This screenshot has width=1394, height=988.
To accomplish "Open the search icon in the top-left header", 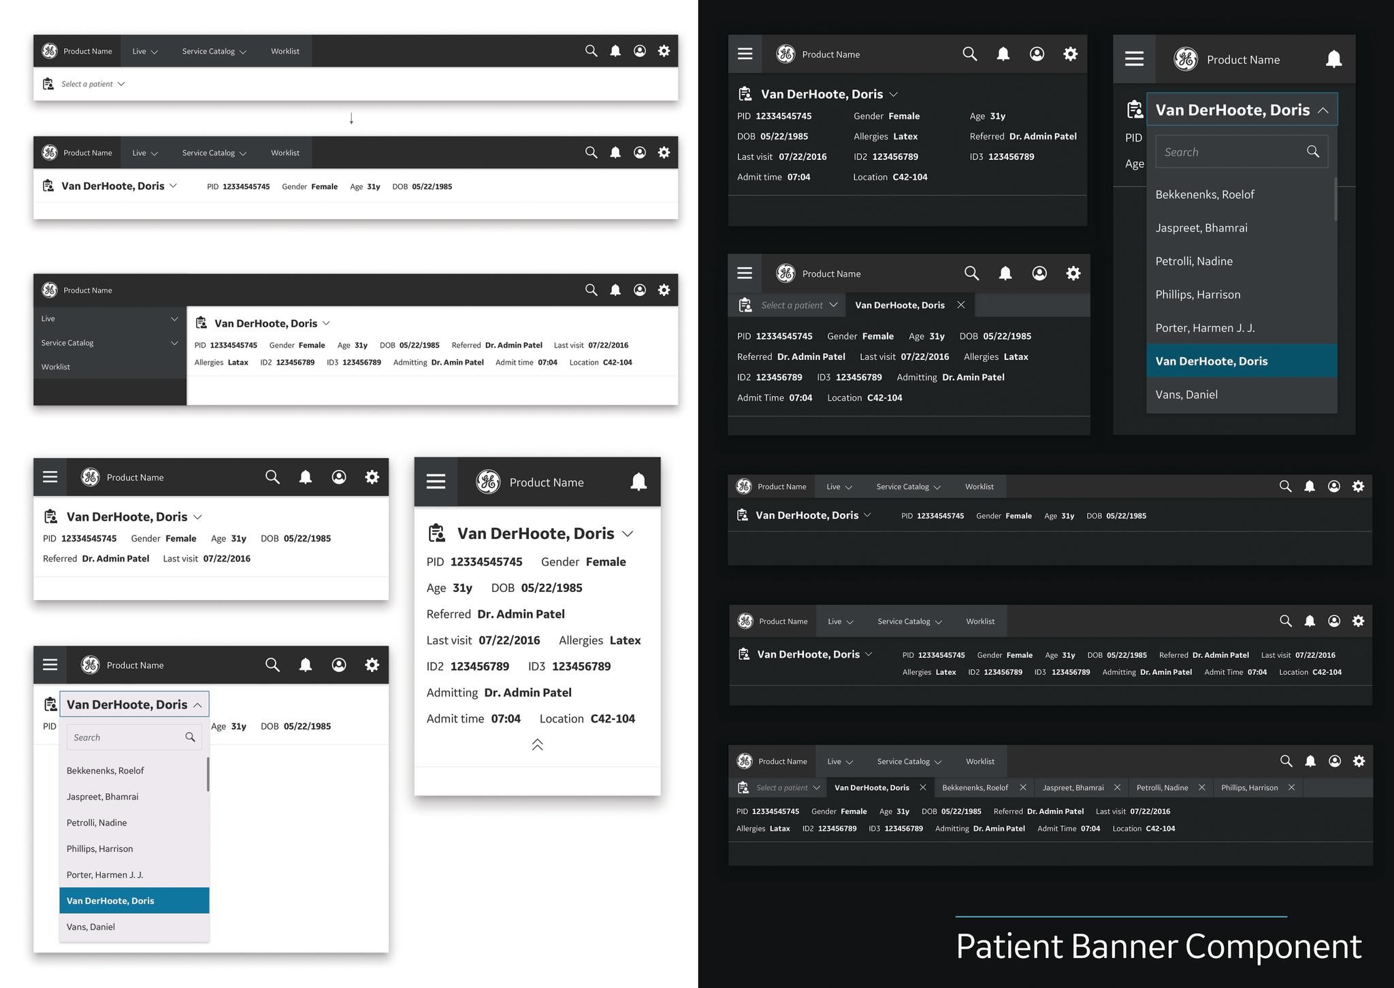I will tap(590, 51).
